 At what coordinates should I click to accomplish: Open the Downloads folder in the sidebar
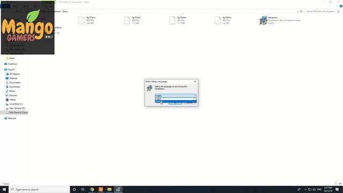tap(14, 87)
